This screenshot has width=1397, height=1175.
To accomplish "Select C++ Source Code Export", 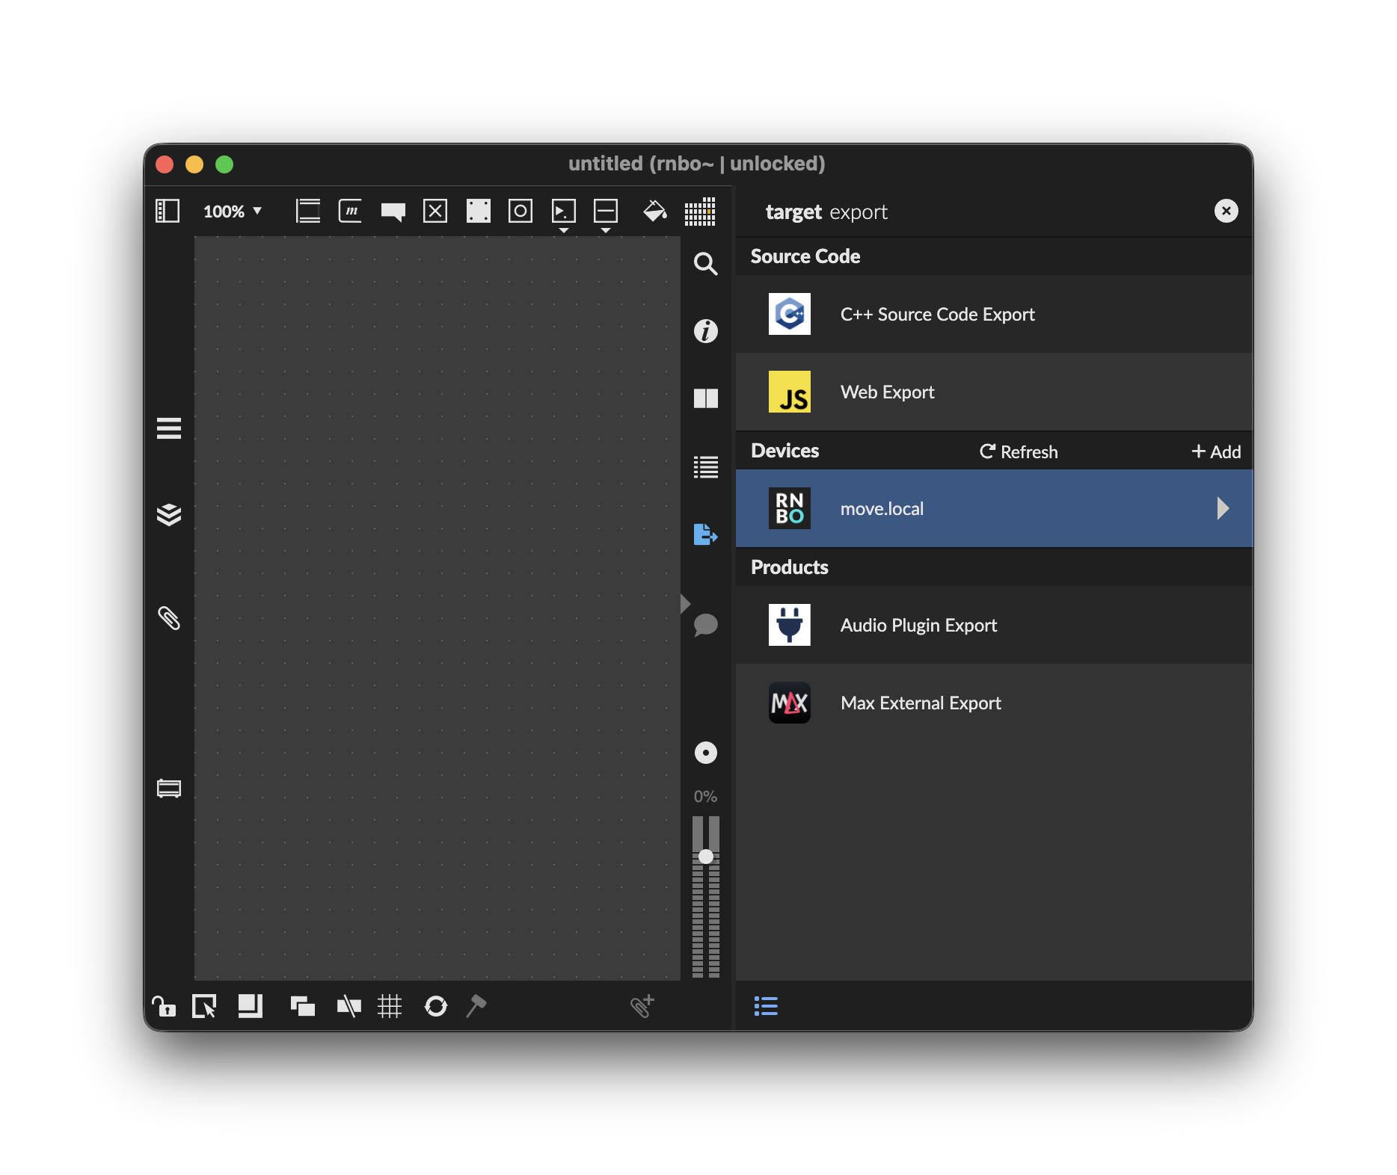I will pyautogui.click(x=937, y=315).
